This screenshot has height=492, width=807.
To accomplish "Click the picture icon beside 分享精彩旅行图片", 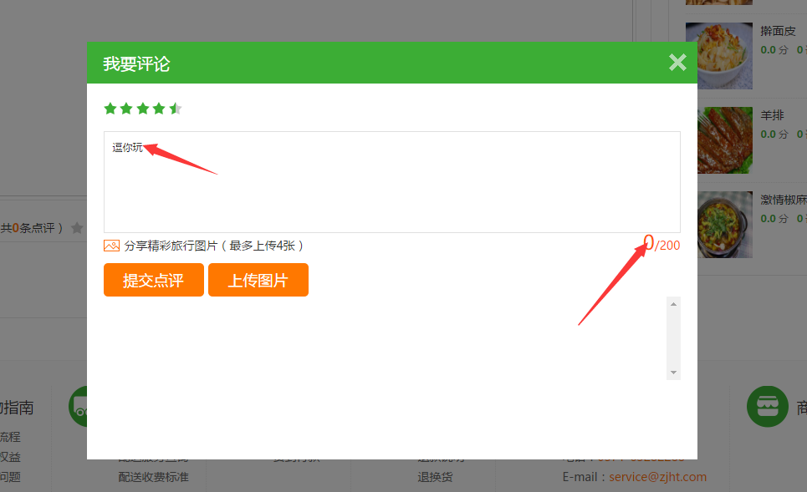I will coord(111,246).
